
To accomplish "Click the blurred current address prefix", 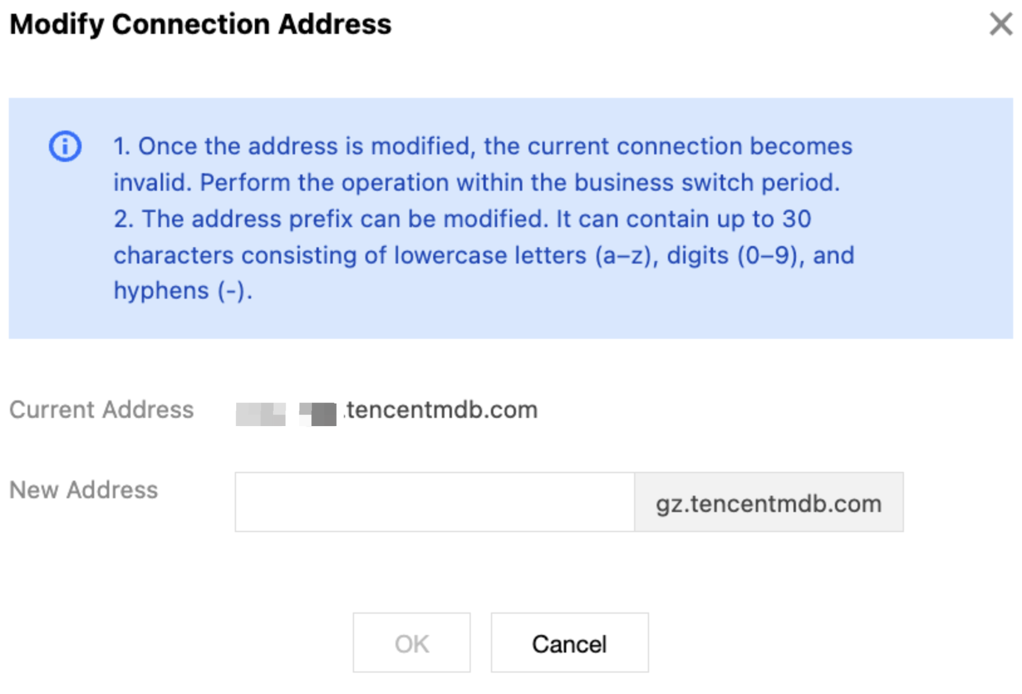I will [x=286, y=414].
